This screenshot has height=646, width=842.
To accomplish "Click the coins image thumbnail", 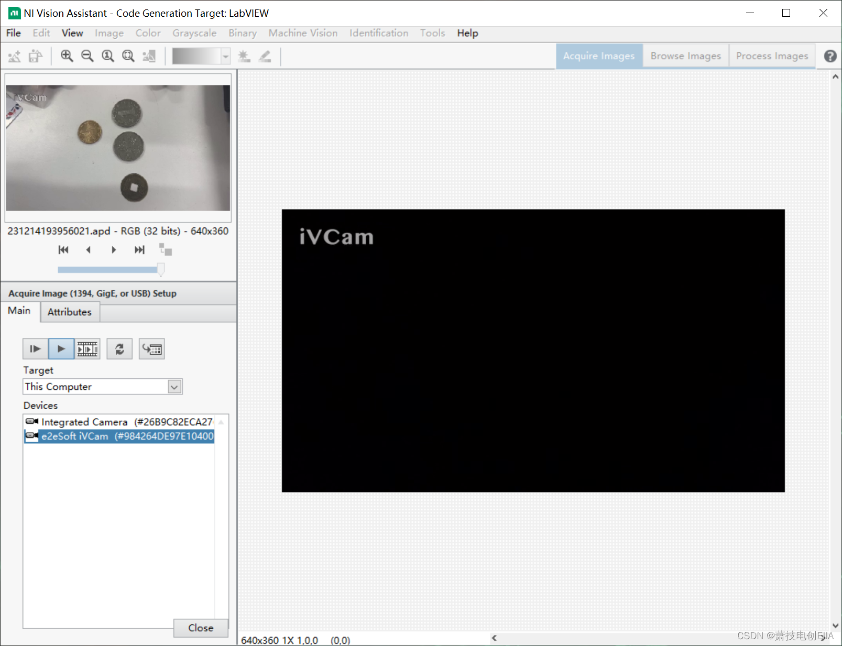I will [118, 148].
